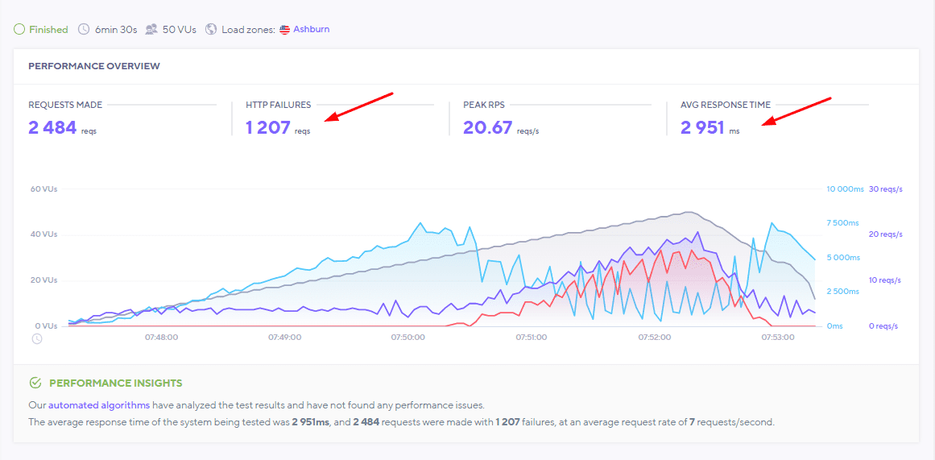Click the clock icon beside 6min 30s
935x460 pixels.
pyautogui.click(x=84, y=30)
